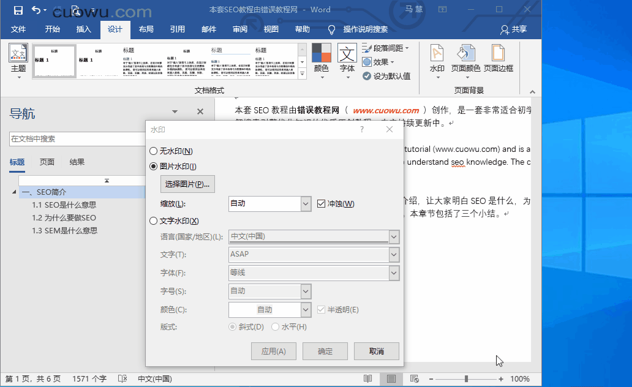Click the lightbulb Tell Me icon

pos(331,29)
